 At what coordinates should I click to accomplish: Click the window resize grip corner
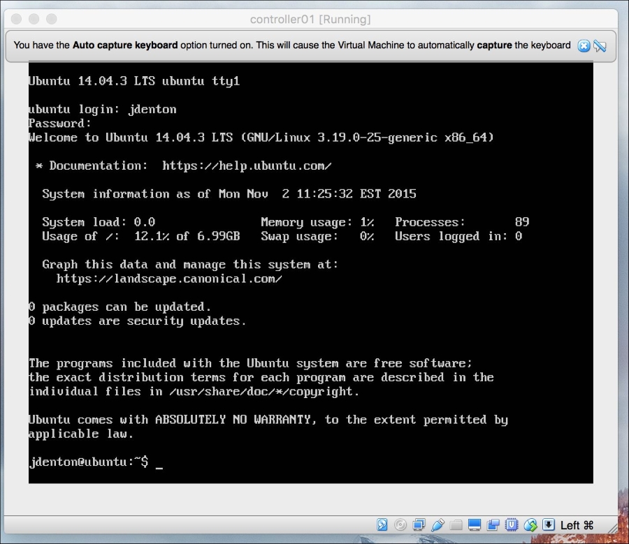coord(612,529)
